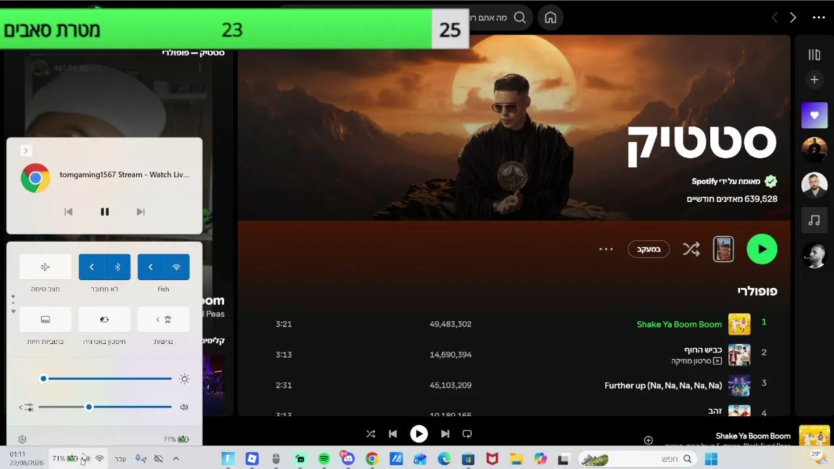Skip to previous track in Spotify player
The height and width of the screenshot is (469, 834).
tap(393, 434)
